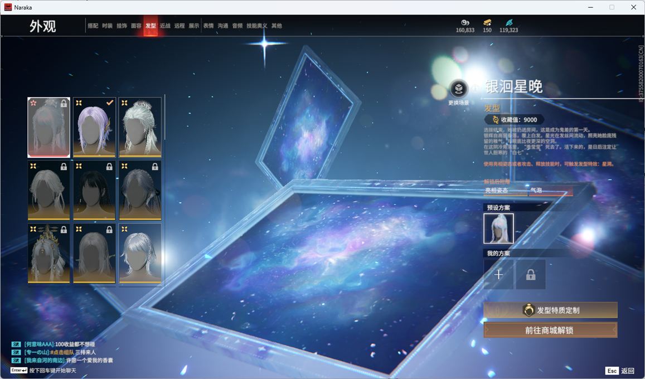Image resolution: width=645 pixels, height=379 pixels.
Task: Click chat message from 我来自河的南边
Action: click(62, 360)
